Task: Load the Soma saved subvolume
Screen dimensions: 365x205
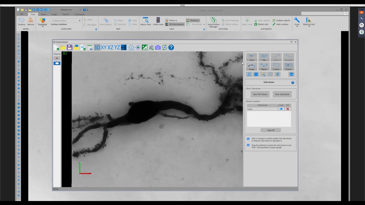Action: [x=281, y=109]
